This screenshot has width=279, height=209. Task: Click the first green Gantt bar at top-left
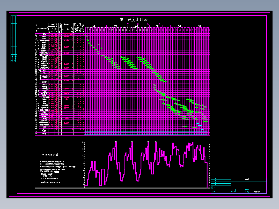pos(88,40)
